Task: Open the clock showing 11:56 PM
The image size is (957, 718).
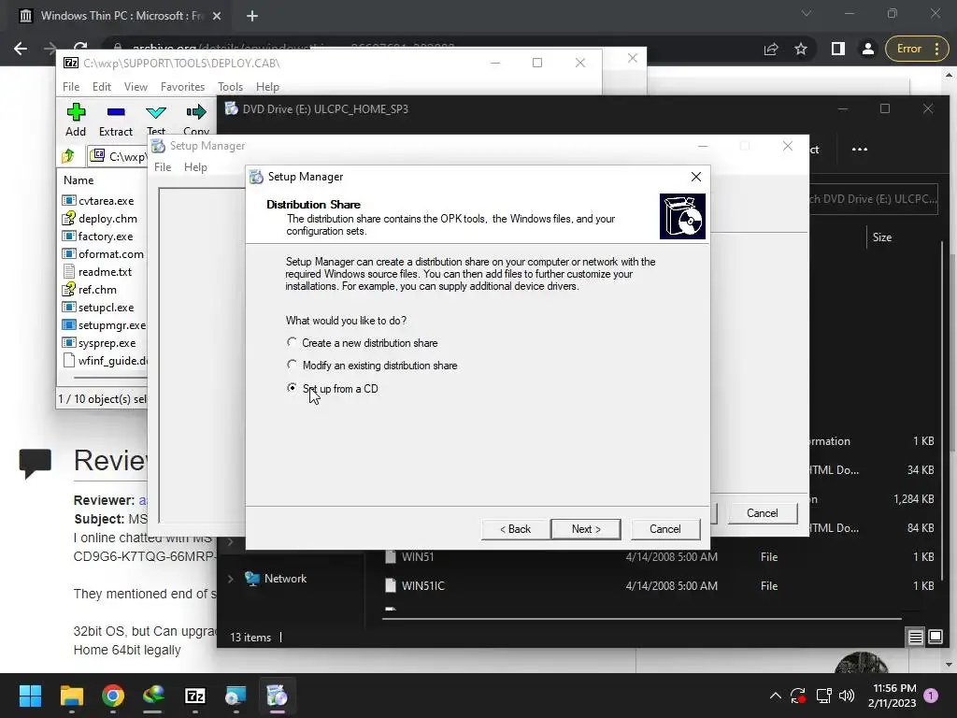Action: tap(892, 696)
